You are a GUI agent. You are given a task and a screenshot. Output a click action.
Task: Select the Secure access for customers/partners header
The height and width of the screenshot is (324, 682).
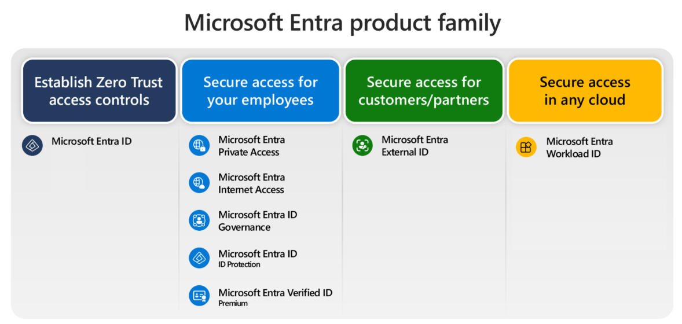[424, 91]
